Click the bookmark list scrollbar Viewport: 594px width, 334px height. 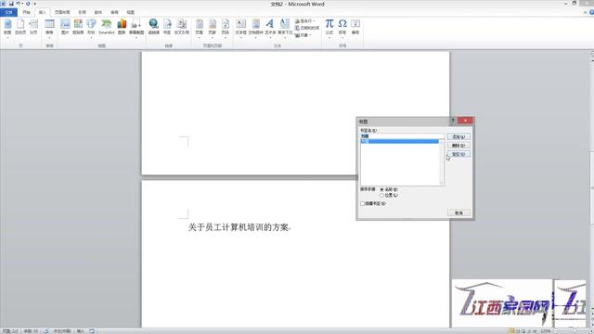[442, 162]
